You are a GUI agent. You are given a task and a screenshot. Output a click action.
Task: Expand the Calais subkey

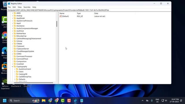pos(15,72)
